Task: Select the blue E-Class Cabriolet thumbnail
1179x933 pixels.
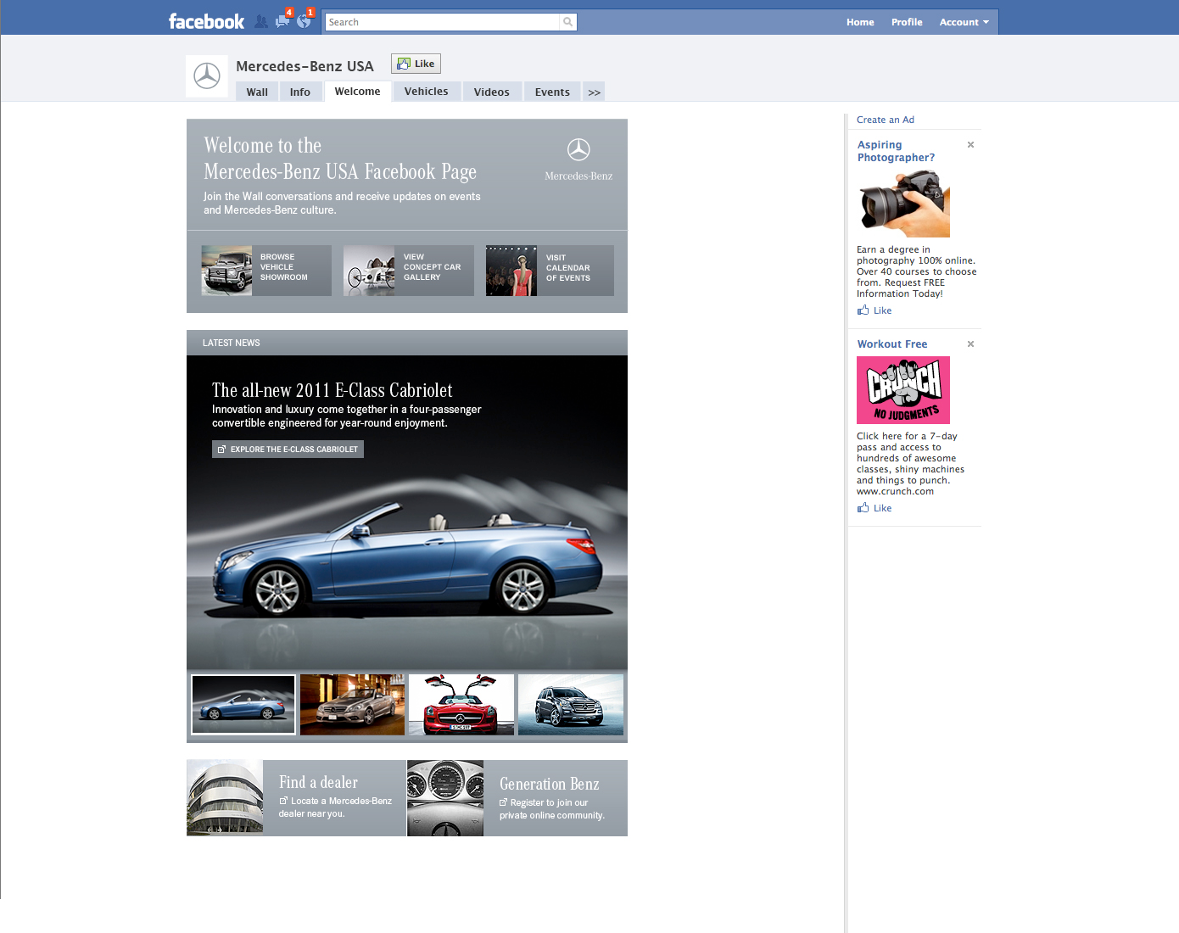Action: (243, 705)
